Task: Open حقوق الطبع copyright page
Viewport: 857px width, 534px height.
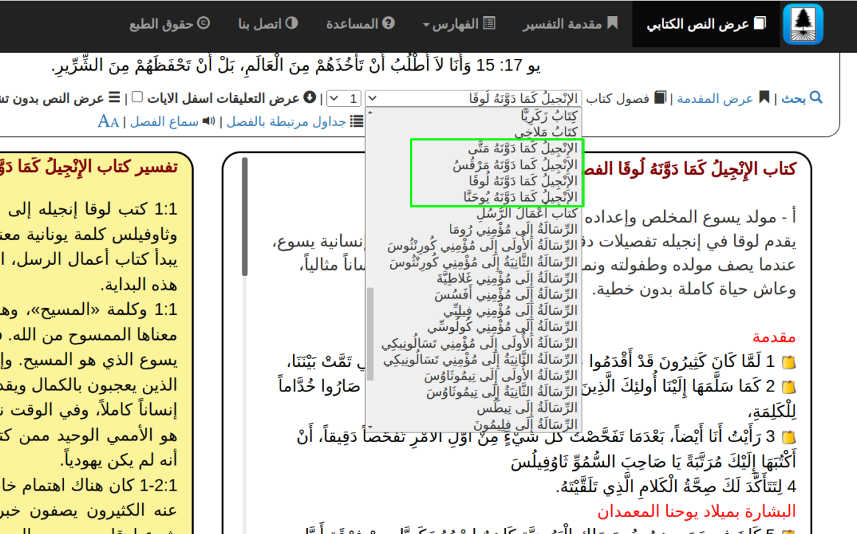Action: click(x=169, y=24)
